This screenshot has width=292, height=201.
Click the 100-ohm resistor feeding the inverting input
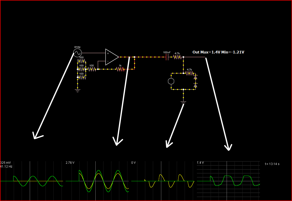click(x=92, y=69)
